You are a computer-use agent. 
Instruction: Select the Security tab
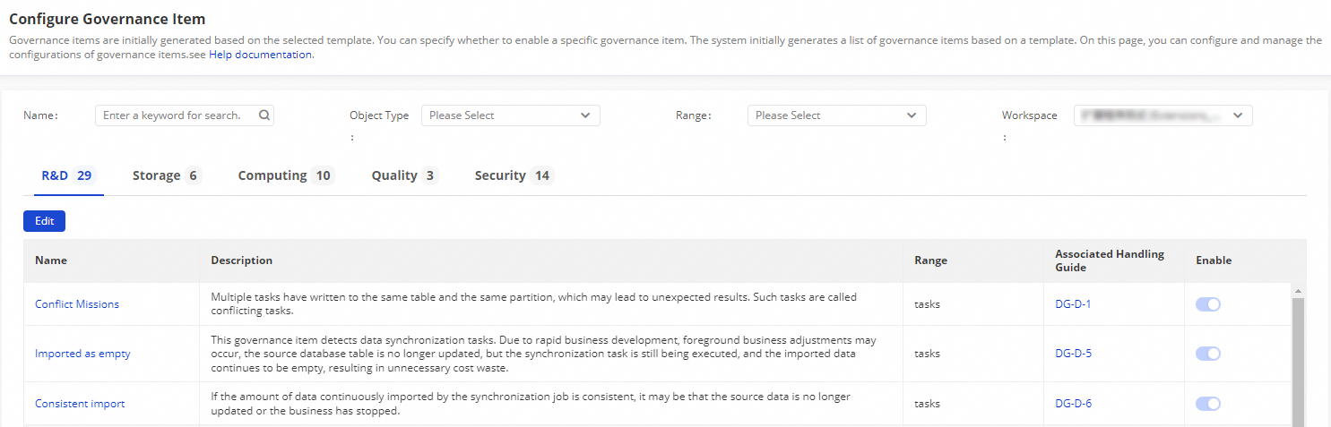(x=513, y=175)
